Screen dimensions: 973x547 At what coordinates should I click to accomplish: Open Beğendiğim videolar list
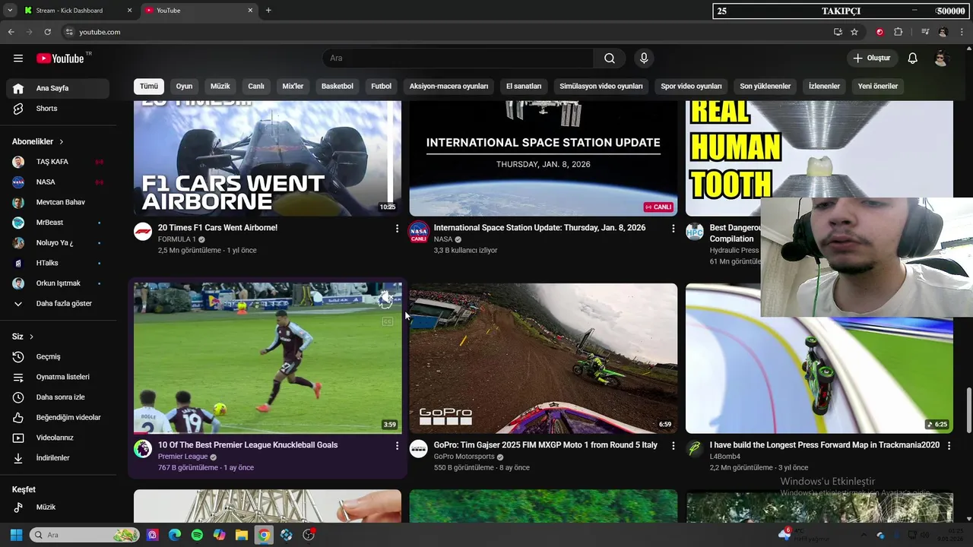click(57, 417)
